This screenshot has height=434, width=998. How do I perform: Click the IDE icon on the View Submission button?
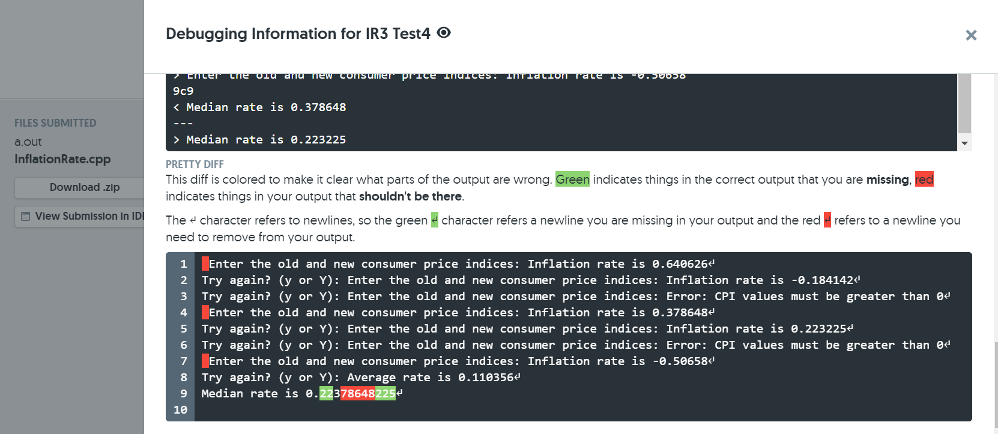click(x=24, y=215)
